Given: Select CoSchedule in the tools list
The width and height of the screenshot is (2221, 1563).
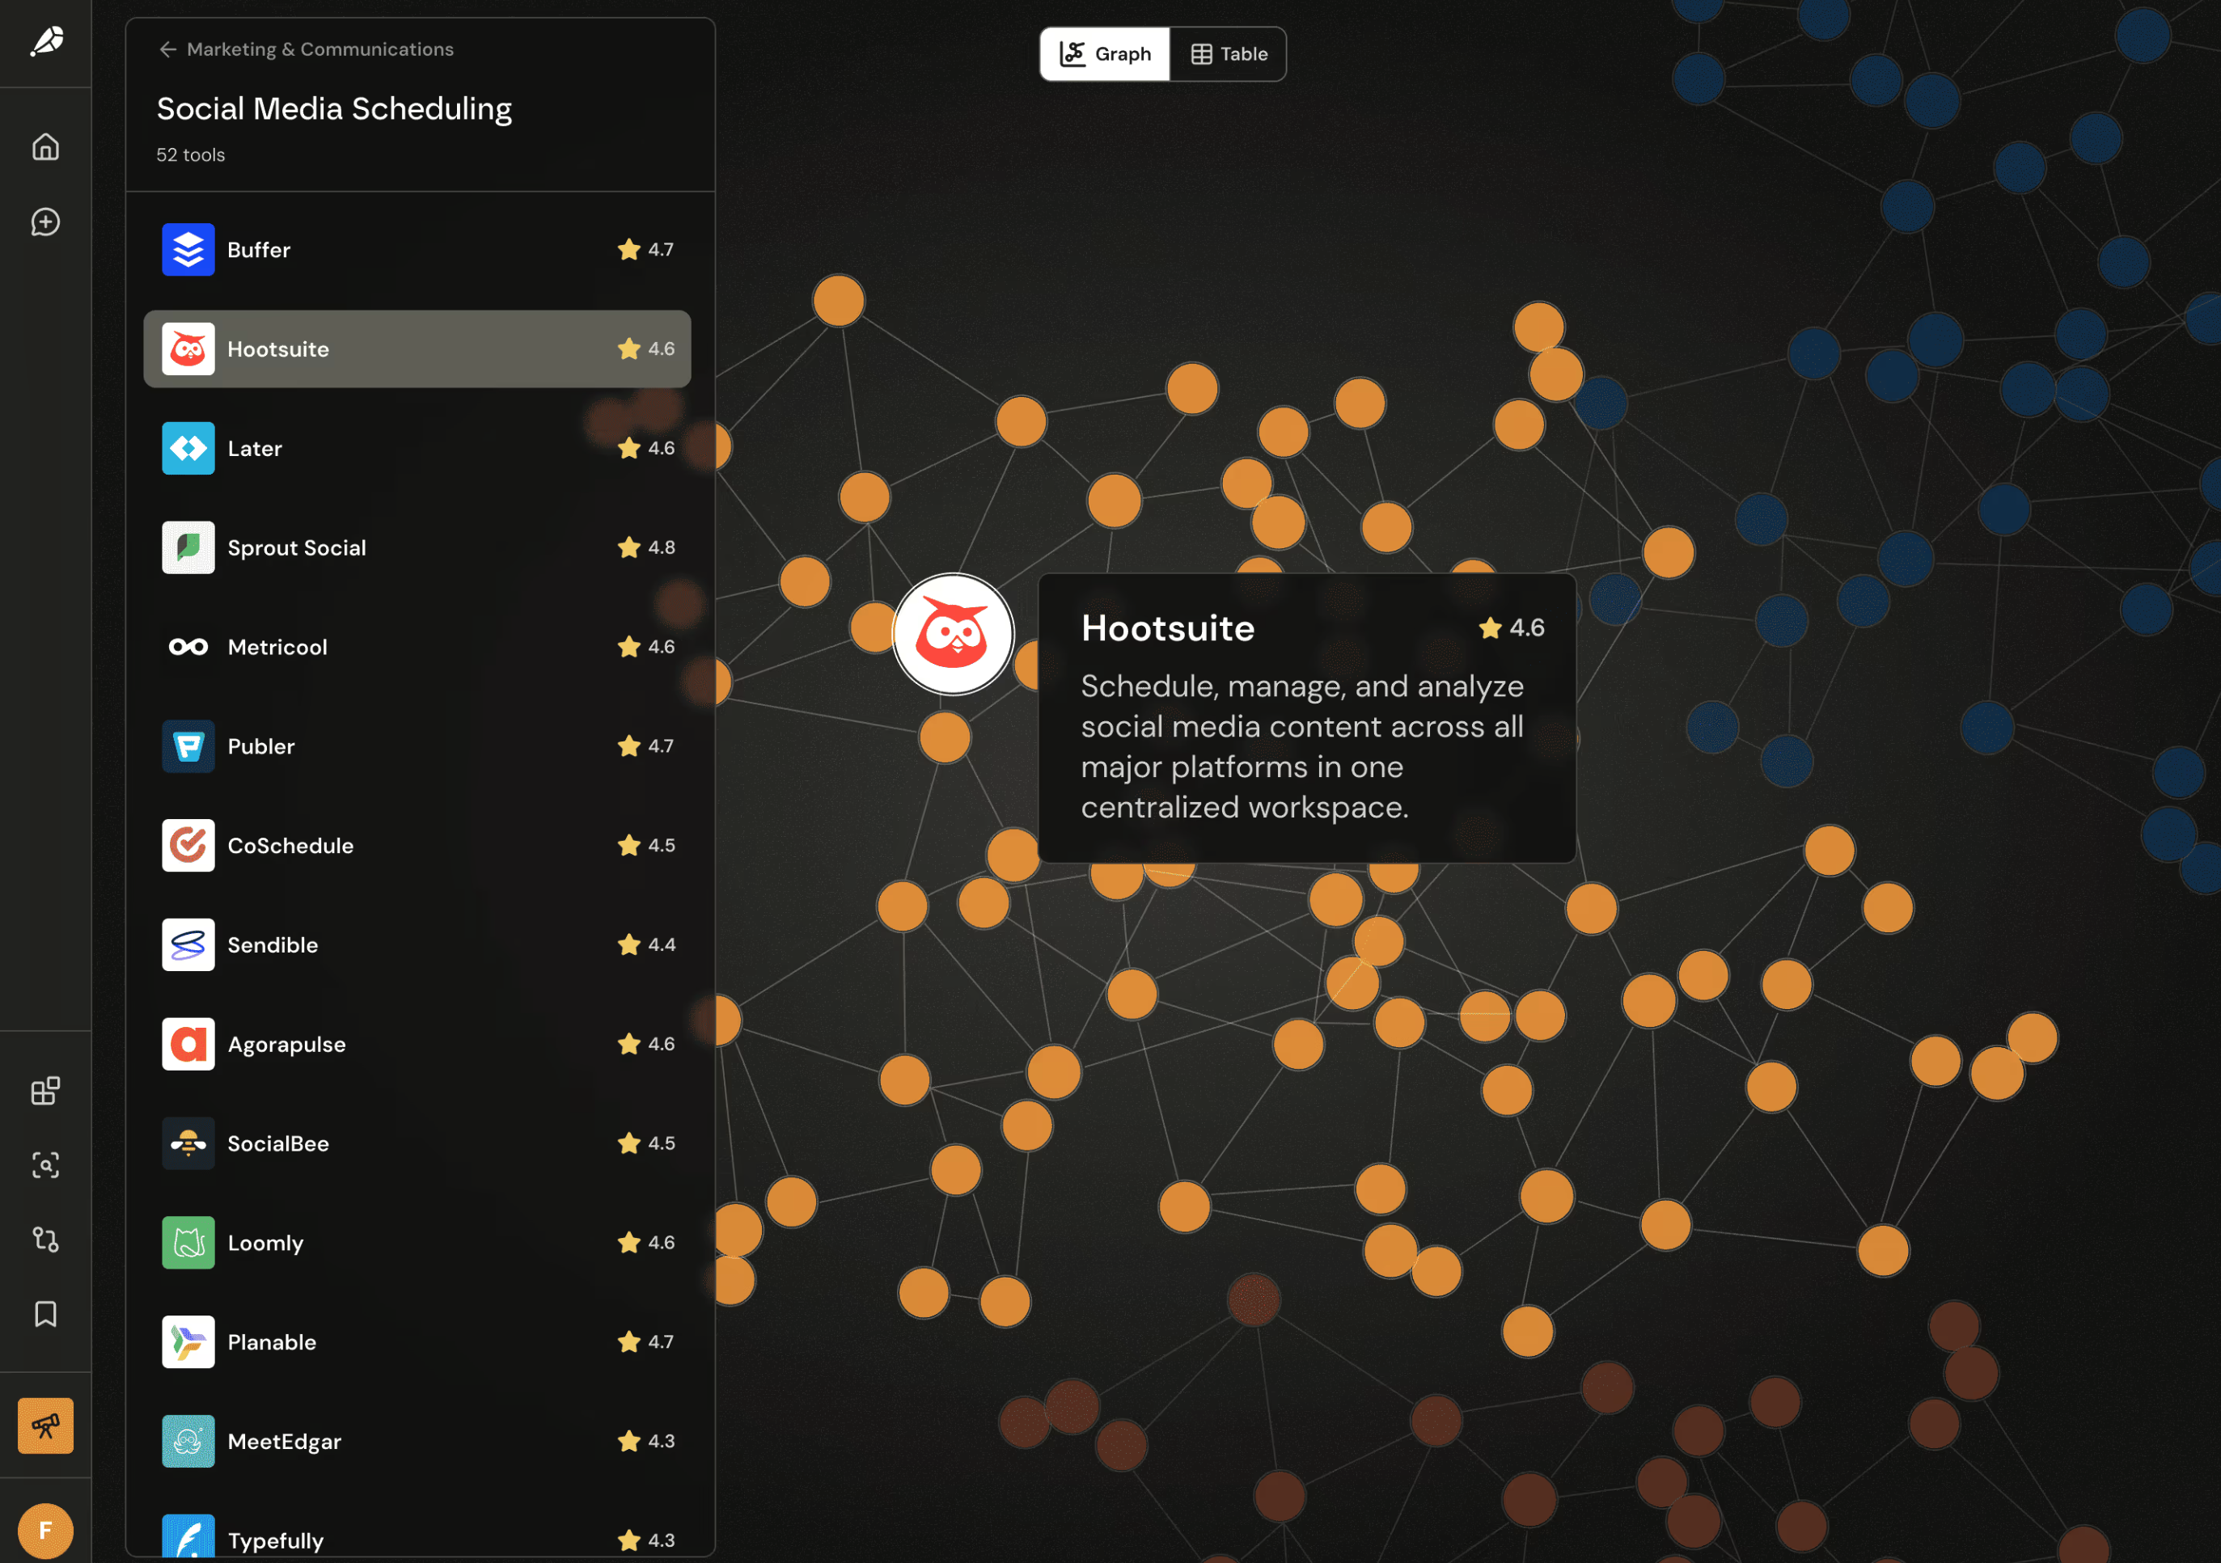Looking at the screenshot, I should coord(417,845).
